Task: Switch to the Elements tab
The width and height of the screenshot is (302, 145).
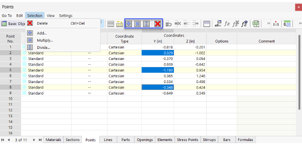Action: click(165, 140)
